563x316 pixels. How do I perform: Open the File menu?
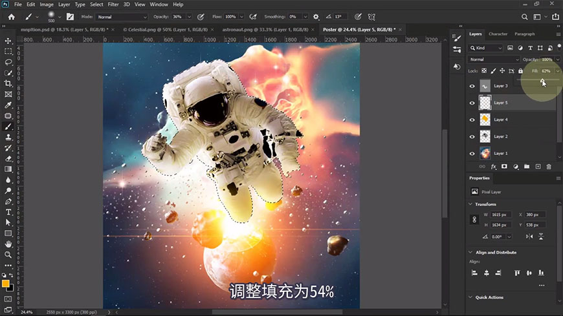point(18,5)
